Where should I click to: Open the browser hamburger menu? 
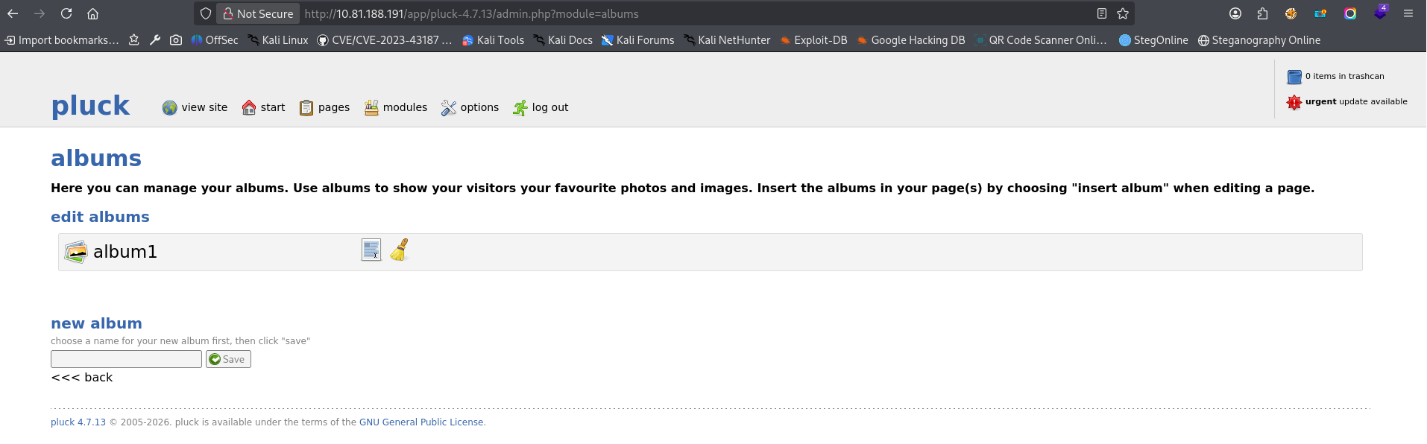pos(1408,13)
